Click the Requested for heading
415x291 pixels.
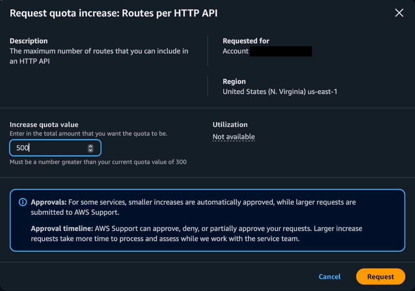point(246,41)
